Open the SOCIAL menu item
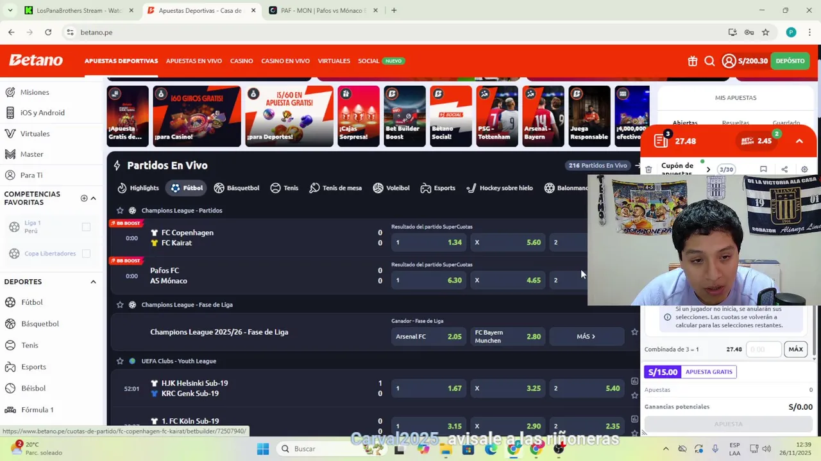The height and width of the screenshot is (461, 821). [x=369, y=61]
